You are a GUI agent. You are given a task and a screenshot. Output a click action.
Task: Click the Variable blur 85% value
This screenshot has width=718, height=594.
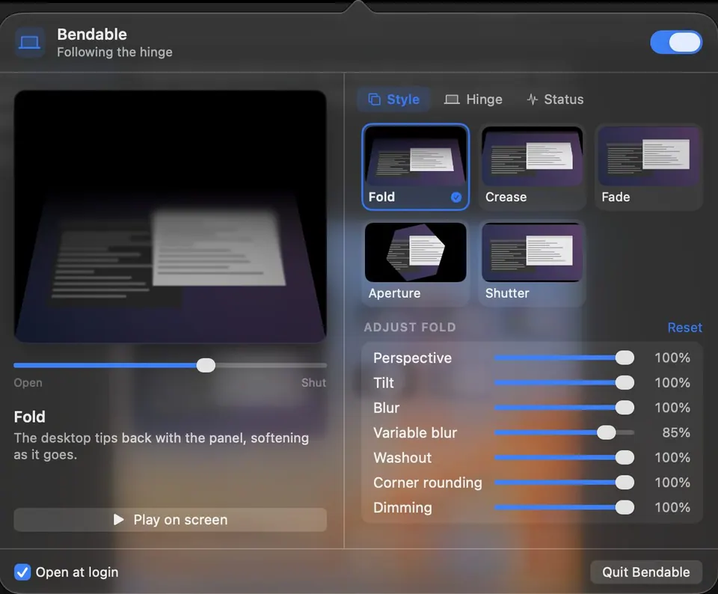coord(676,432)
